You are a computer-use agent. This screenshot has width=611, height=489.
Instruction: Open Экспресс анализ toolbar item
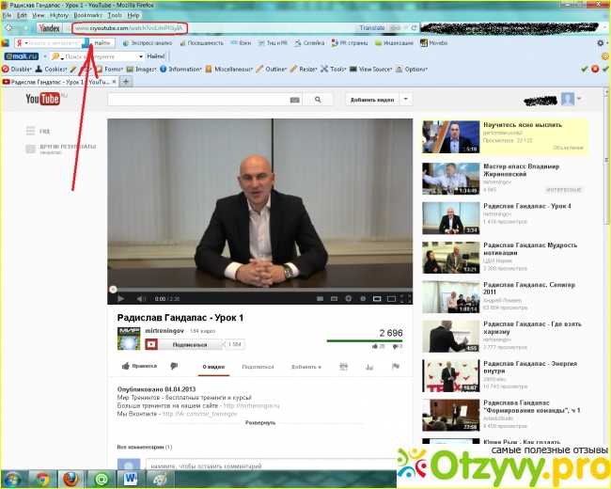(x=147, y=43)
